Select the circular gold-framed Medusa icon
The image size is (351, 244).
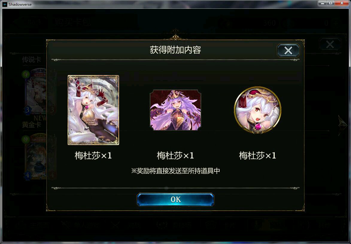258,110
